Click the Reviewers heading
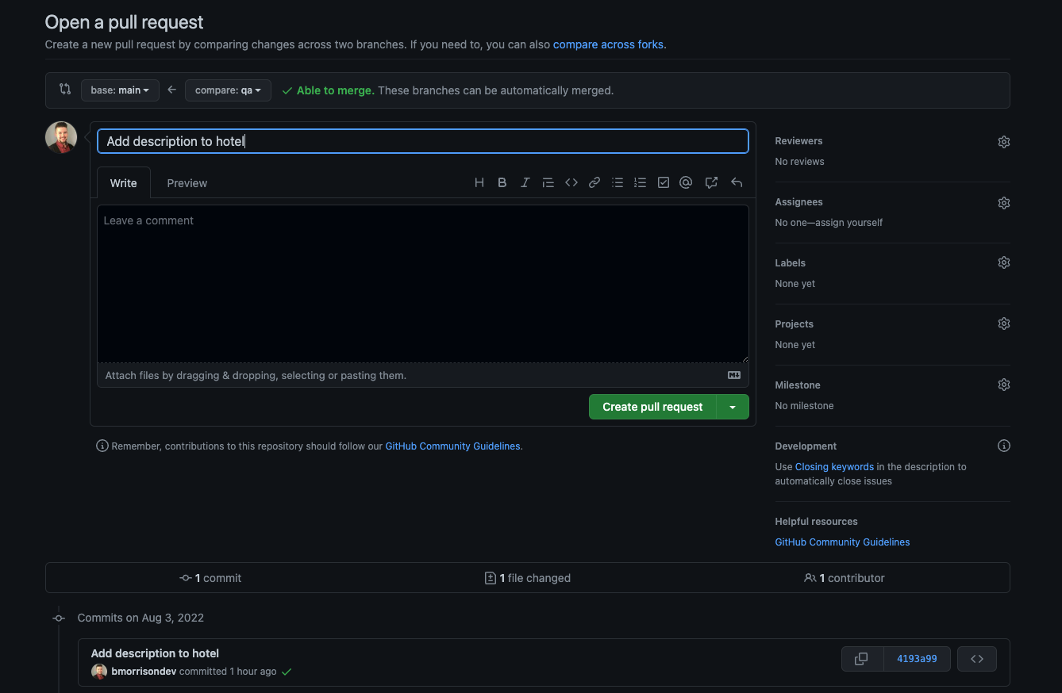Image resolution: width=1062 pixels, height=693 pixels. (x=798, y=141)
